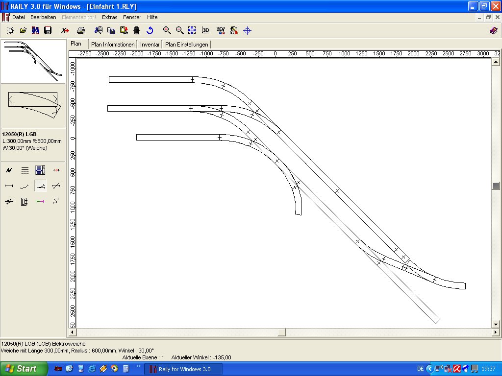
Task: Cut selection with the scissors icon
Action: click(x=98, y=30)
